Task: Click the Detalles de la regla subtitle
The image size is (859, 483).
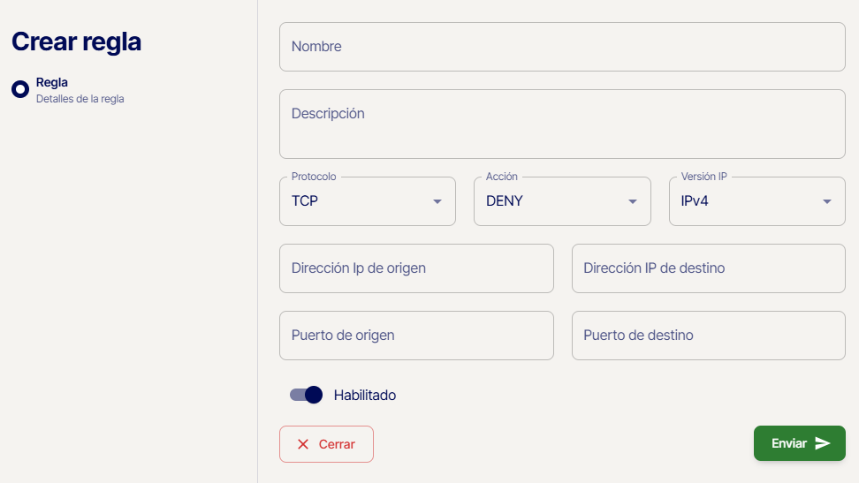Action: coord(80,99)
